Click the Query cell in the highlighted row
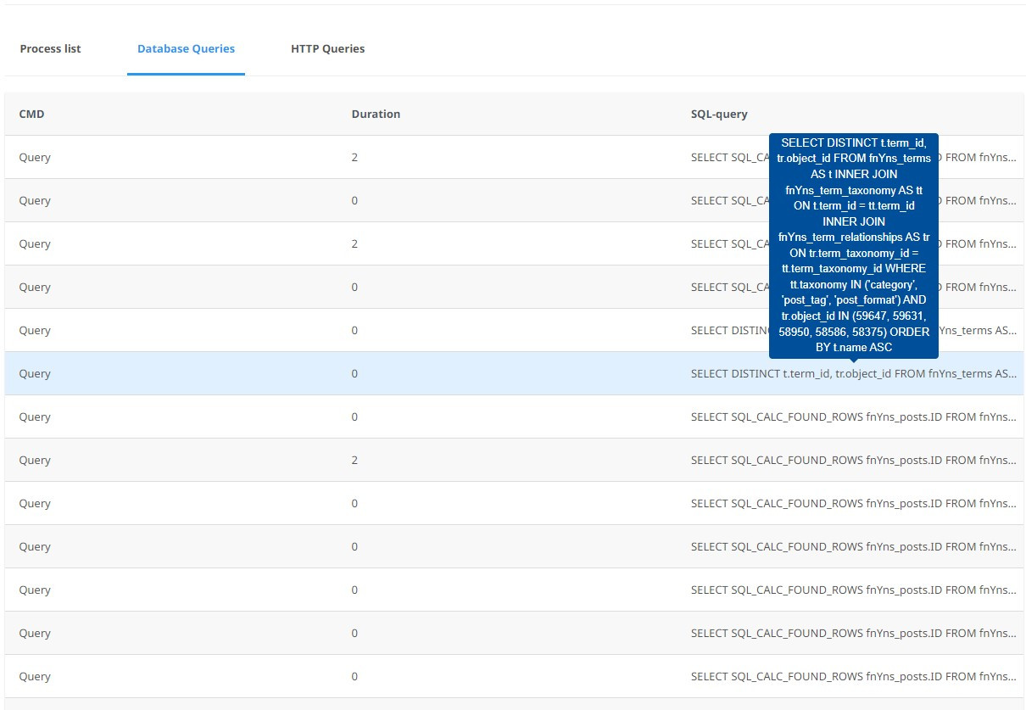Image resolution: width=1026 pixels, height=710 pixels. pos(35,373)
